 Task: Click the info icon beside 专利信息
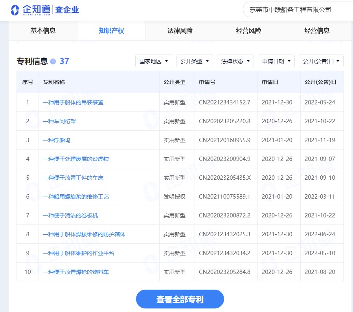(53, 61)
